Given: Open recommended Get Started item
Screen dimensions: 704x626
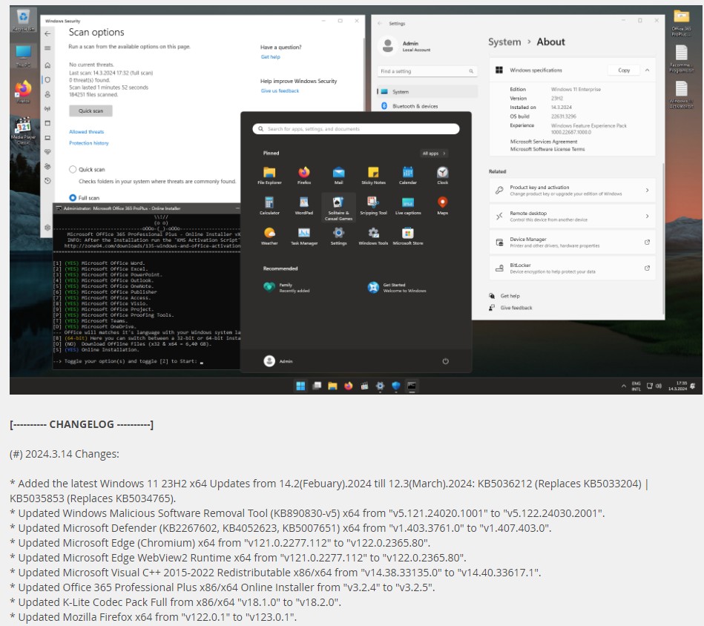Looking at the screenshot, I should coord(397,288).
